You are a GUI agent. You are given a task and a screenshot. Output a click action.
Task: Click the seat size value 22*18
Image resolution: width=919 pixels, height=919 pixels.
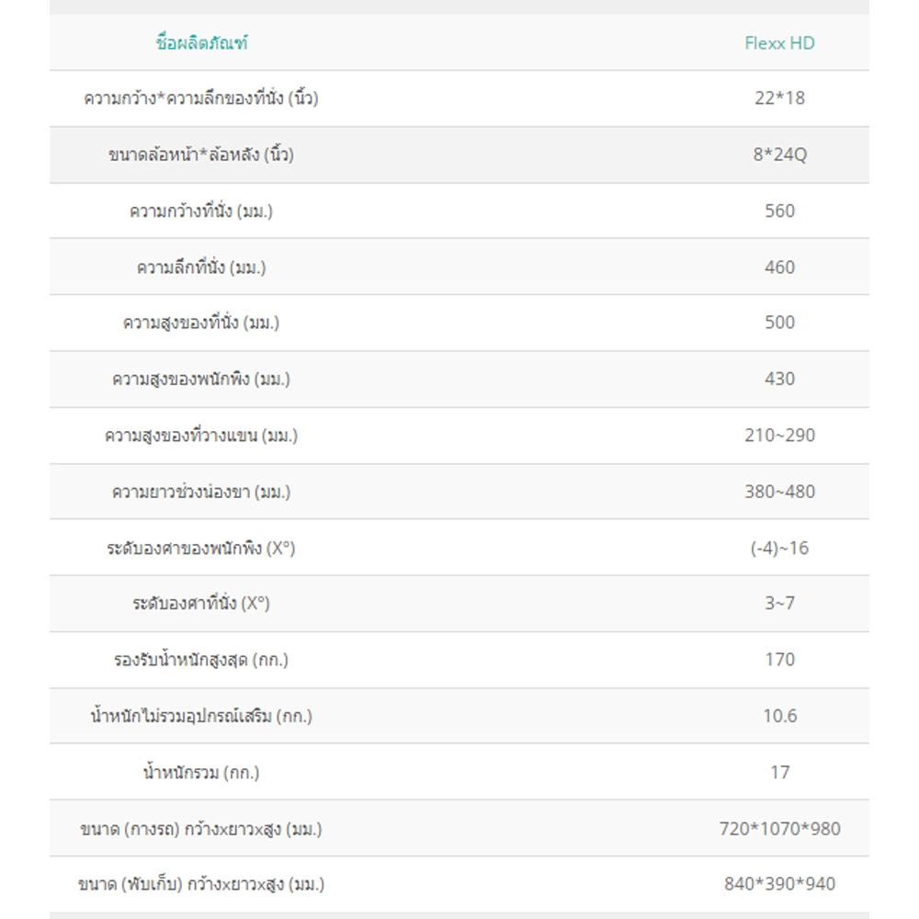click(x=779, y=98)
